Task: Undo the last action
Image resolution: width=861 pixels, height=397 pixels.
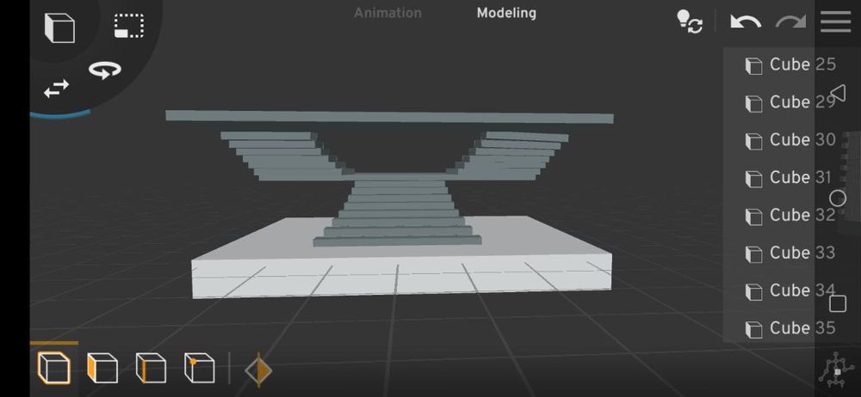Action: [745, 22]
